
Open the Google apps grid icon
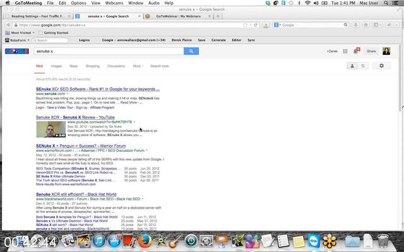[x=345, y=51]
